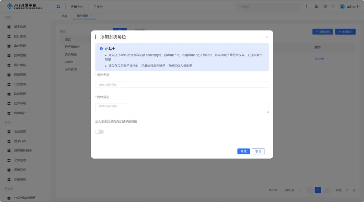Open the app grid icon in the top bar
The image size is (364, 202).
tap(316, 6)
